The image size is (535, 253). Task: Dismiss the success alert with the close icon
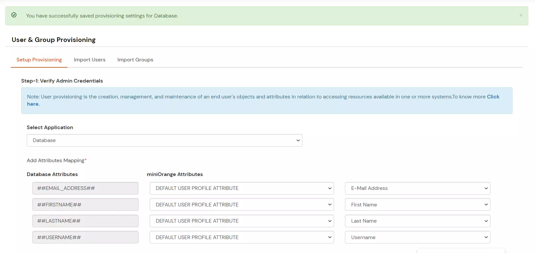pyautogui.click(x=521, y=15)
